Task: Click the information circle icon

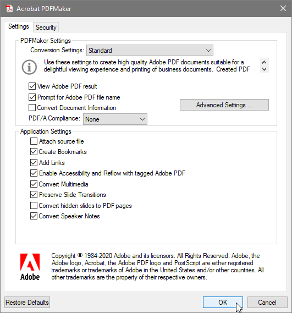Action: (29, 67)
